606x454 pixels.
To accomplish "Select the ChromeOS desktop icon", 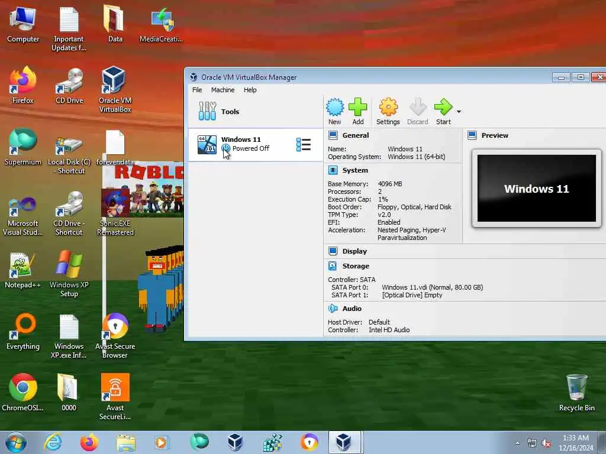I will point(23,393).
